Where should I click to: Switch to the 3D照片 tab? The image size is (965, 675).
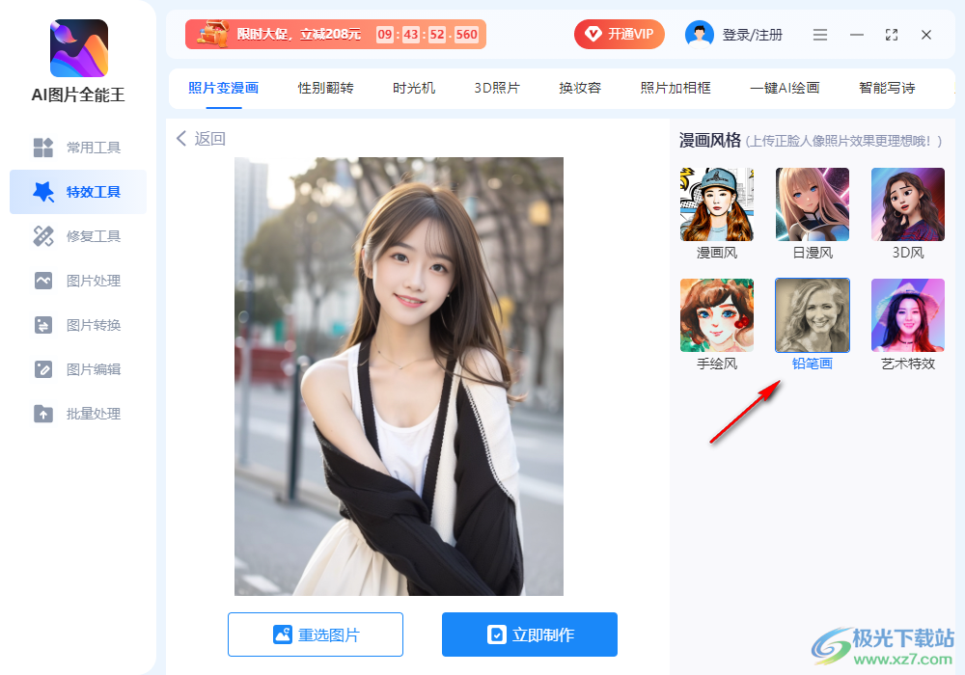tap(497, 88)
